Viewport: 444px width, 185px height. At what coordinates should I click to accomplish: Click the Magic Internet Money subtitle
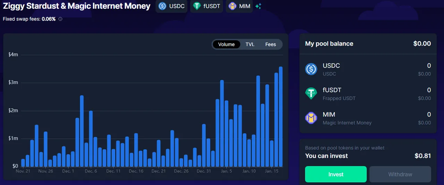347,123
